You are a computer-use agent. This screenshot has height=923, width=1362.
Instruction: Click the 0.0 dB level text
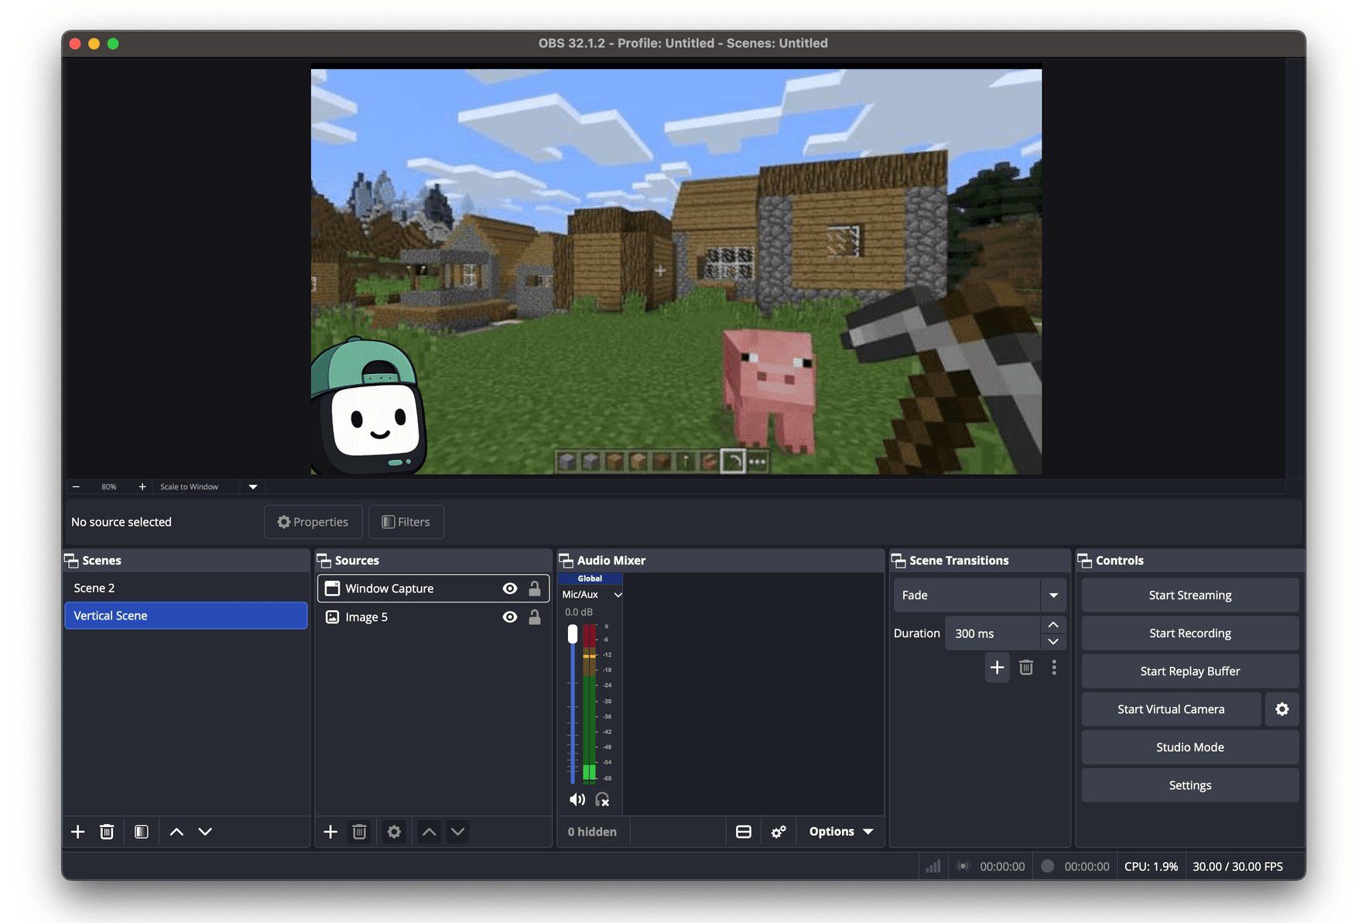579,612
